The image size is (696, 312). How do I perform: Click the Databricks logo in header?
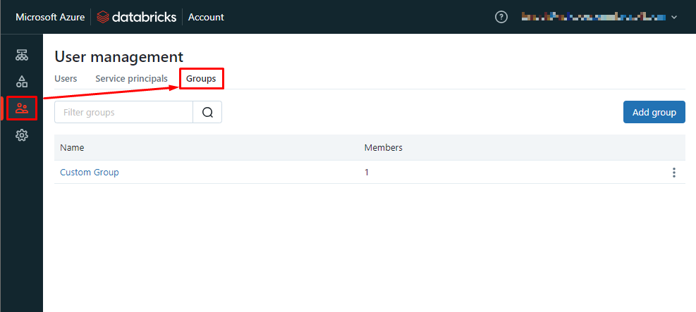(138, 17)
